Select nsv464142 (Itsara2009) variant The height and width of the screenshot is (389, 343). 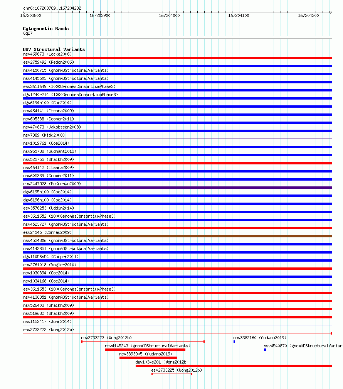49,168
